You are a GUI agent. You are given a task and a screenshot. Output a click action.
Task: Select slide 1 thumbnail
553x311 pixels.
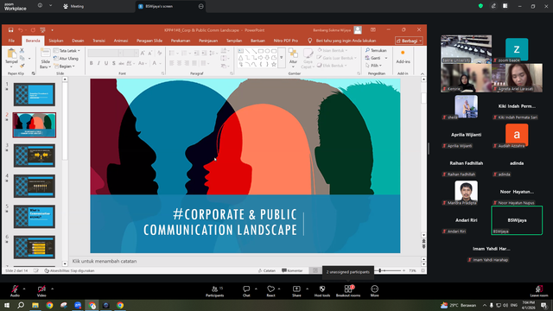point(35,94)
